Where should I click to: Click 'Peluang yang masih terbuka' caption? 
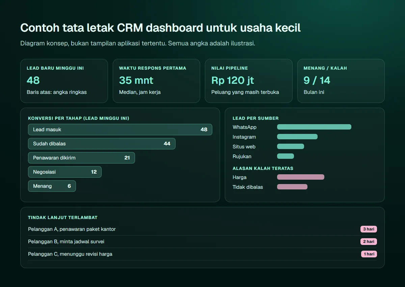pos(245,92)
